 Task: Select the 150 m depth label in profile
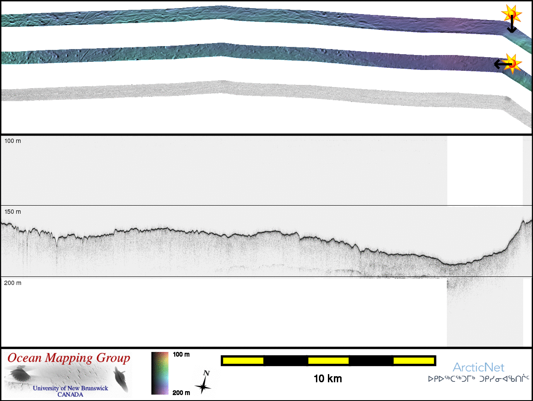tap(12, 212)
